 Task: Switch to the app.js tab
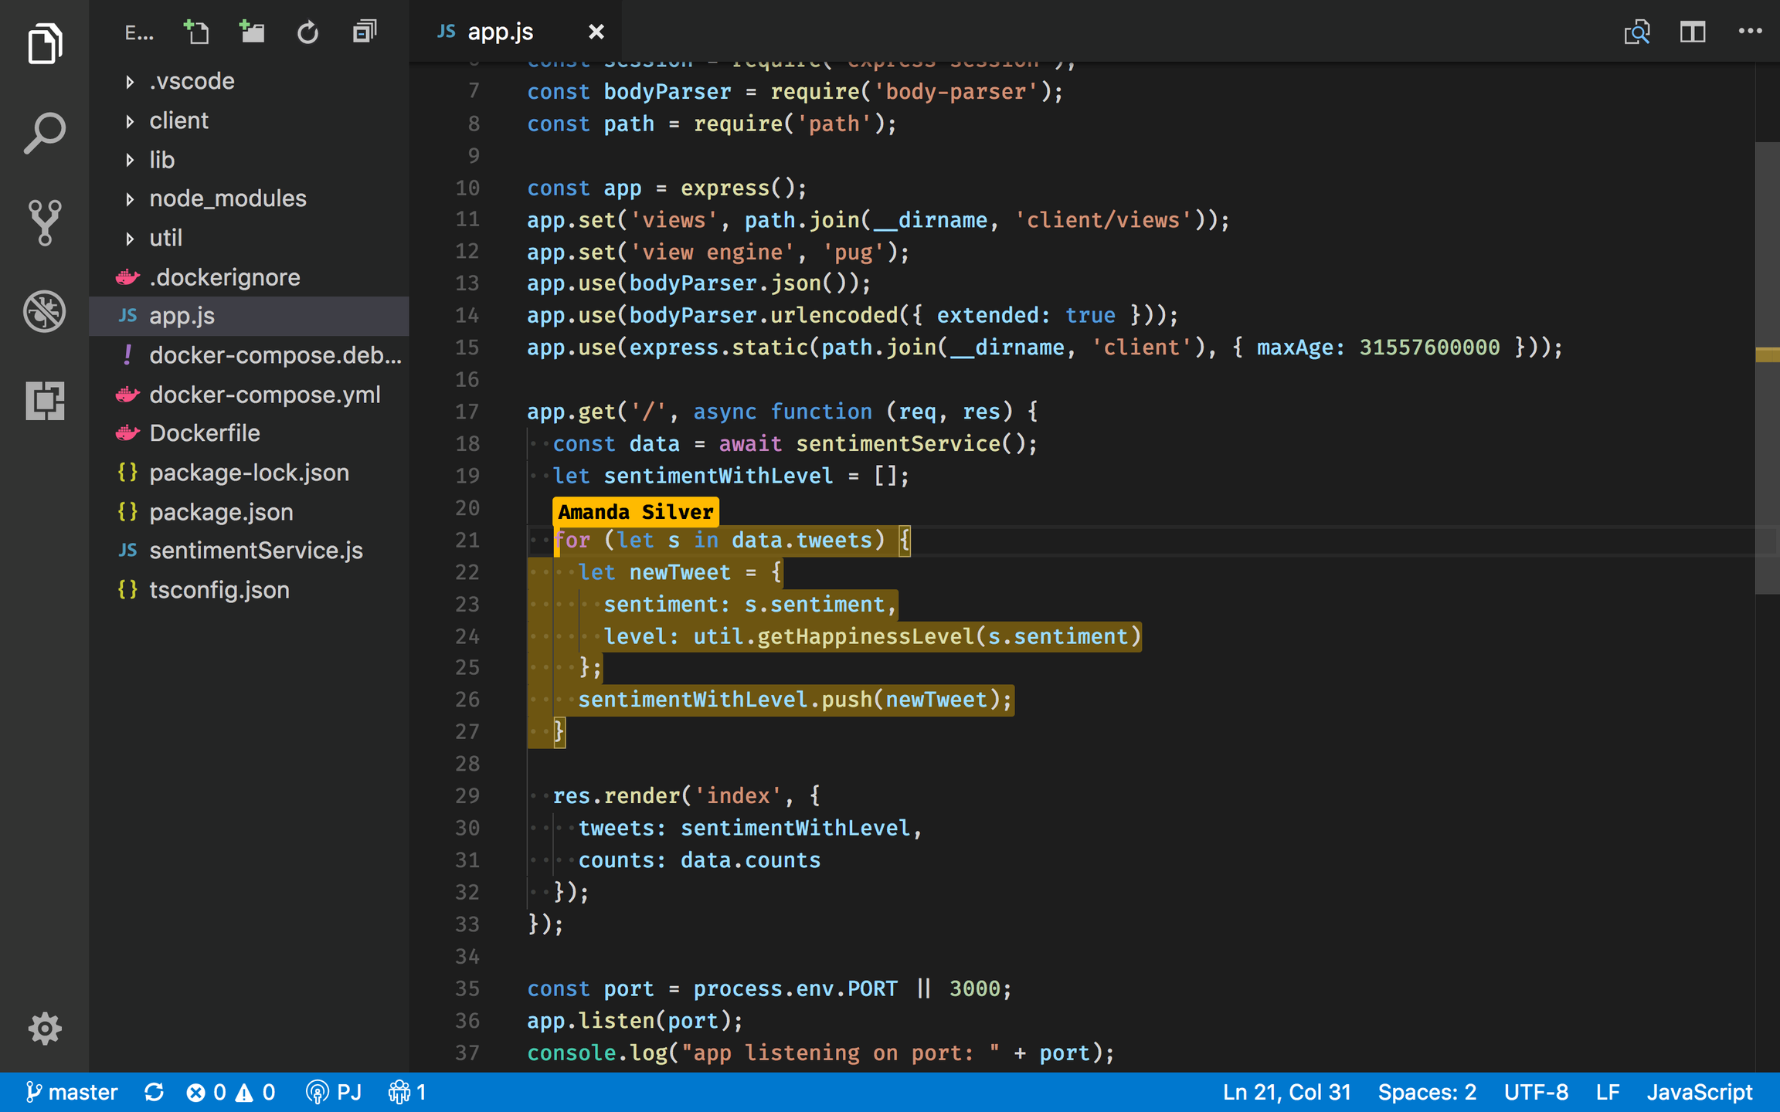pos(501,32)
